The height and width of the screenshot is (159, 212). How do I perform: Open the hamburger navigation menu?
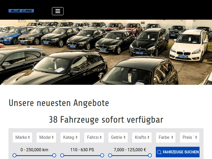point(58,11)
